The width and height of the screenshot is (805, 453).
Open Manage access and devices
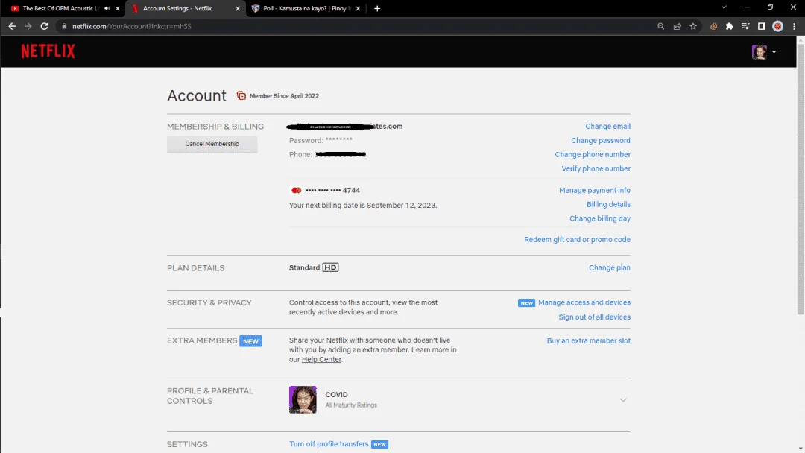pos(584,302)
